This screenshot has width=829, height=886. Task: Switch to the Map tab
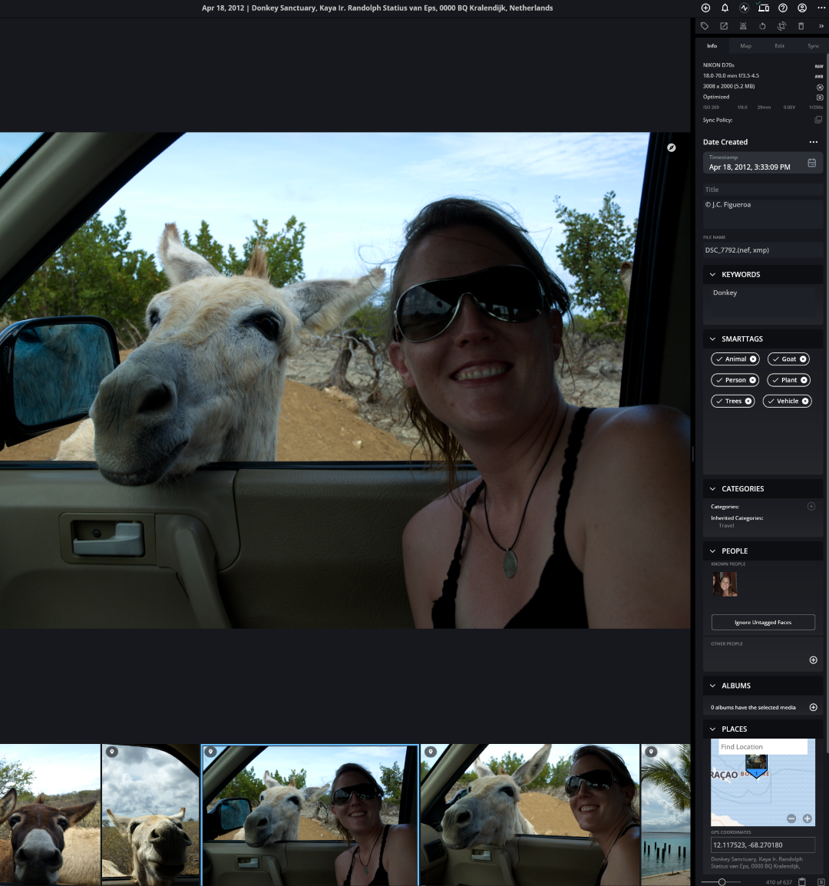click(746, 46)
